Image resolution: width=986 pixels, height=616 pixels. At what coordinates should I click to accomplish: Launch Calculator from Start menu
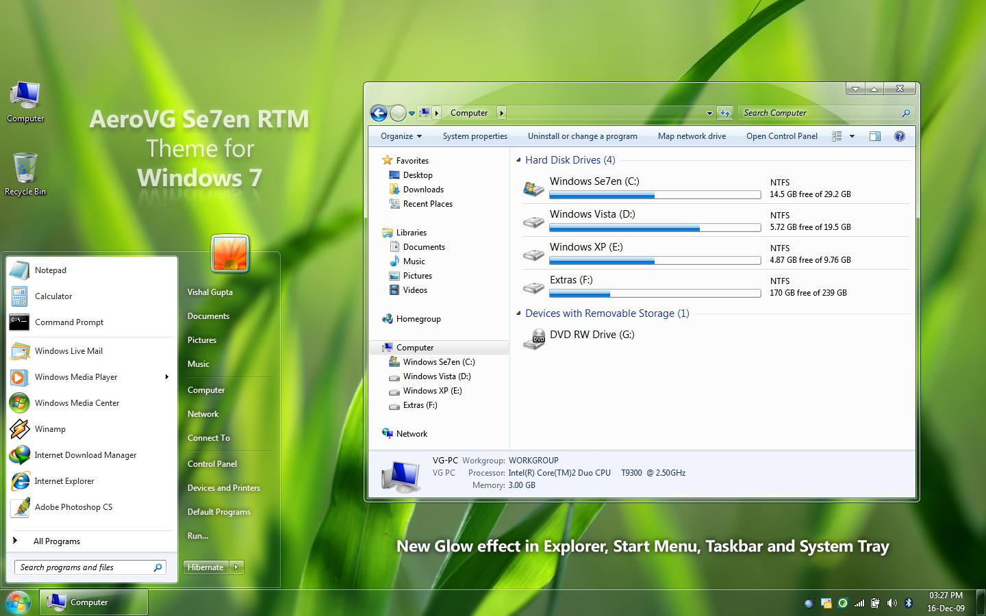pyautogui.click(x=53, y=296)
